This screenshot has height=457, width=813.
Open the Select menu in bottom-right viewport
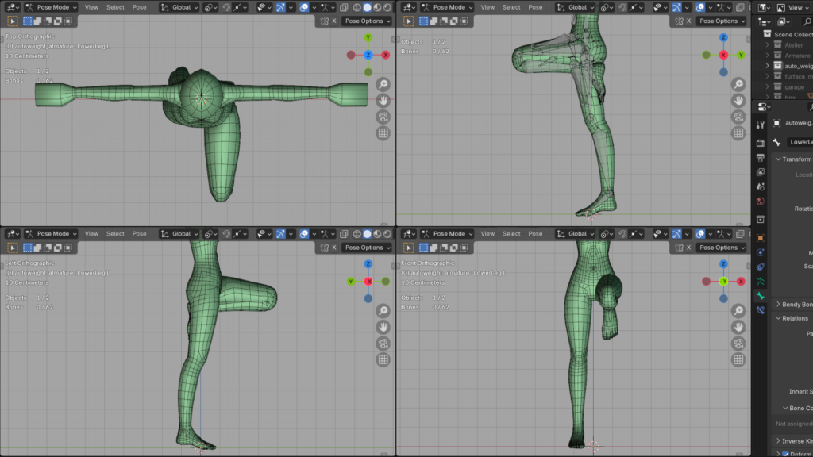511,234
